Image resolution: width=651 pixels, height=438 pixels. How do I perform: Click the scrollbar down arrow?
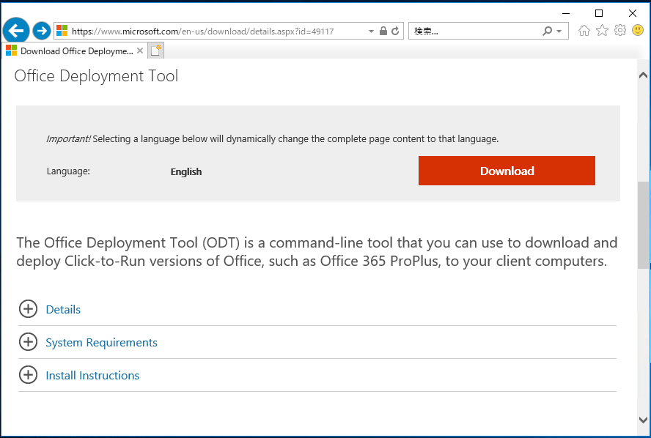pyautogui.click(x=643, y=420)
